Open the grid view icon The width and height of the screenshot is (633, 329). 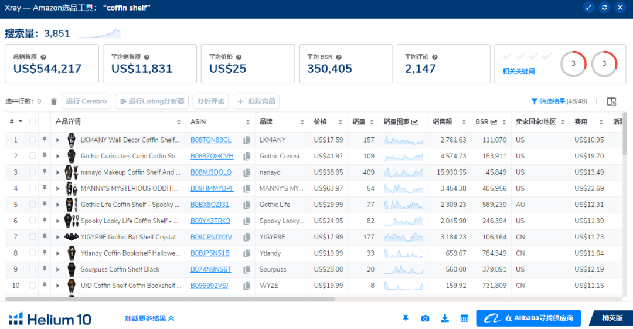[464, 318]
